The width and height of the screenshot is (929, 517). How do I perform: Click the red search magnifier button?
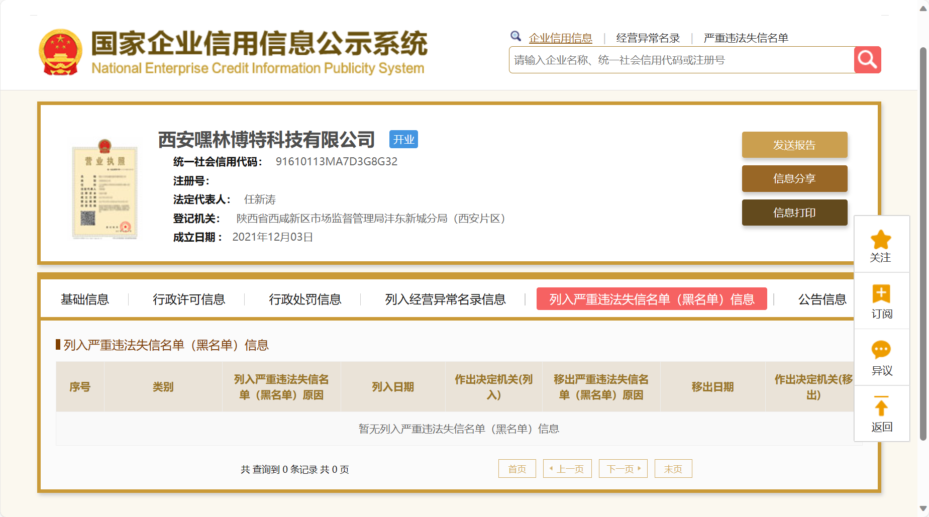867,60
